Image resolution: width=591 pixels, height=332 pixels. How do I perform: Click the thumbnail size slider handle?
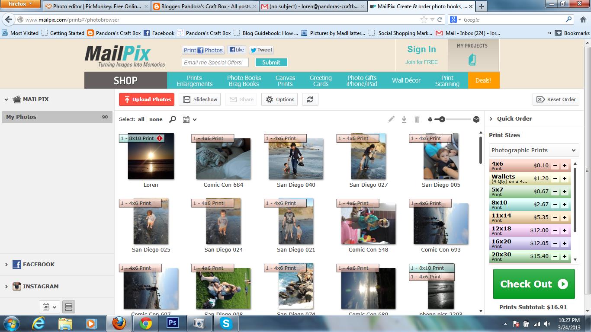442,119
